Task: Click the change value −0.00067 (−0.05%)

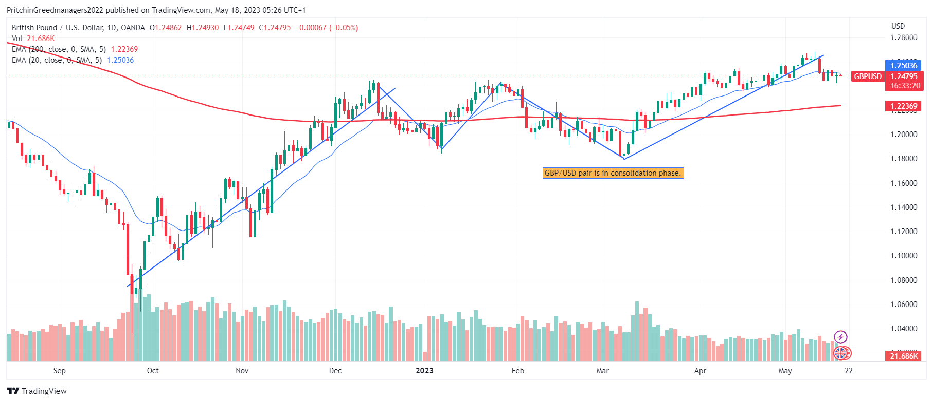Action: pyautogui.click(x=327, y=28)
